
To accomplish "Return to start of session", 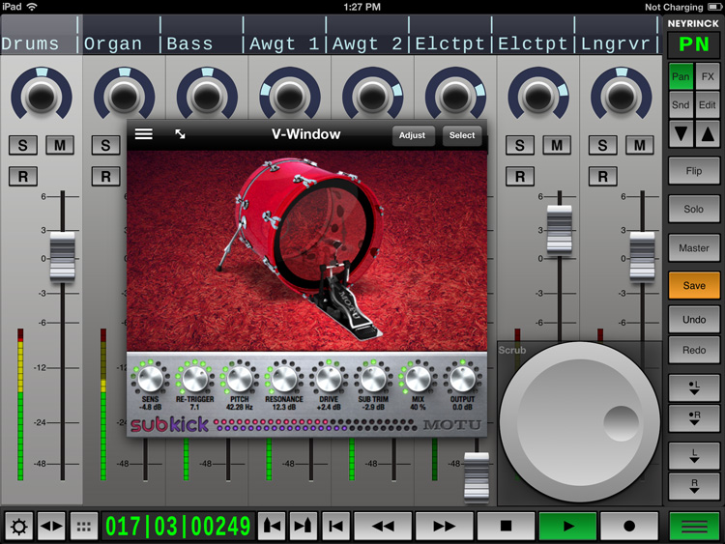I will [x=336, y=527].
